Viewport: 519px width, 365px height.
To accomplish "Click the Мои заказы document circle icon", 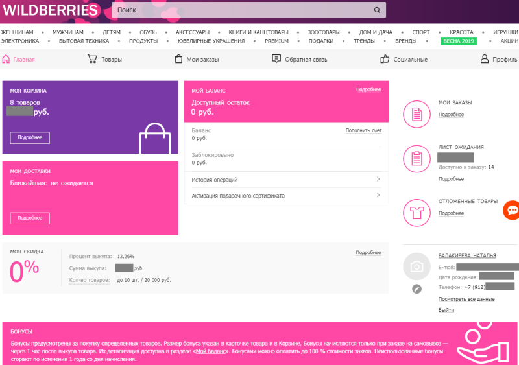I will 416,114.
